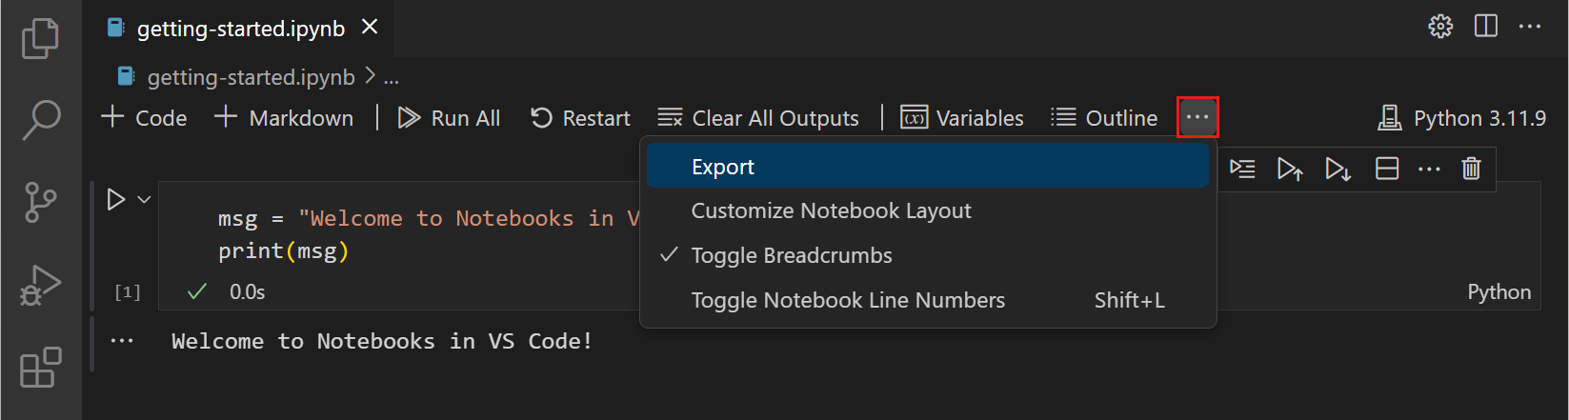
Task: Expand run options chevron beside cell
Action: click(x=145, y=200)
